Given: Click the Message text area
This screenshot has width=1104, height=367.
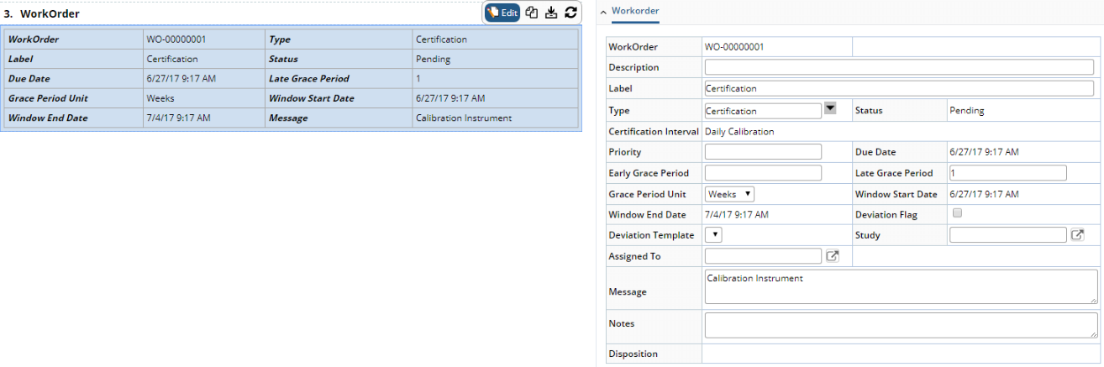Looking at the screenshot, I should 901,286.
